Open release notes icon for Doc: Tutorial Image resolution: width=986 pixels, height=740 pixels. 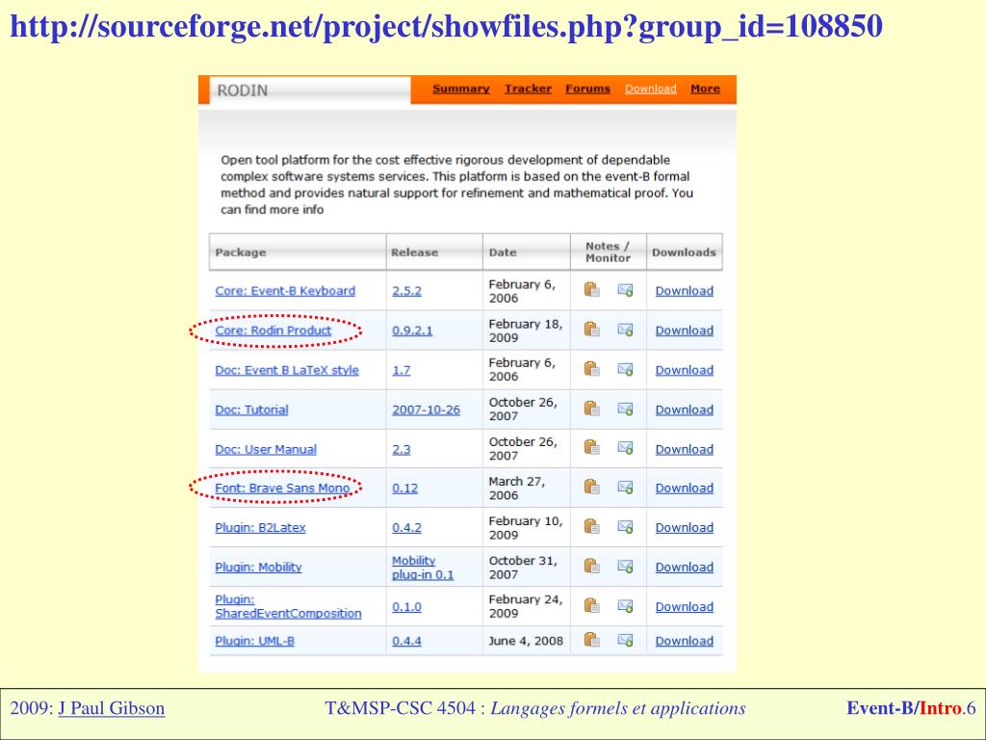592,409
